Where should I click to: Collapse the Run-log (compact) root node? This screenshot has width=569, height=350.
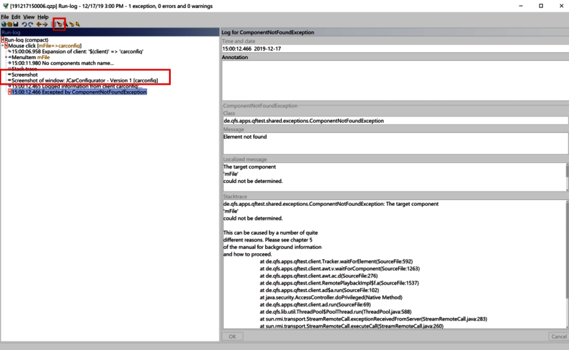2,40
